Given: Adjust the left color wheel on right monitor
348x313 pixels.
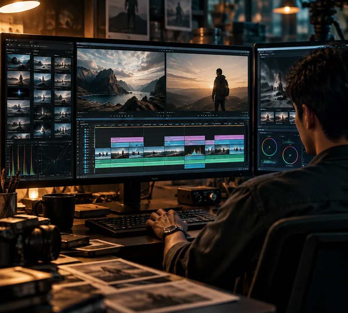Looking at the screenshot, I should click(x=269, y=147).
